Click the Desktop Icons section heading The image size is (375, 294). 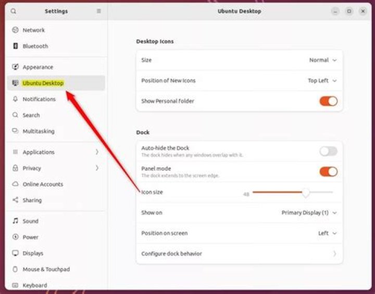155,41
